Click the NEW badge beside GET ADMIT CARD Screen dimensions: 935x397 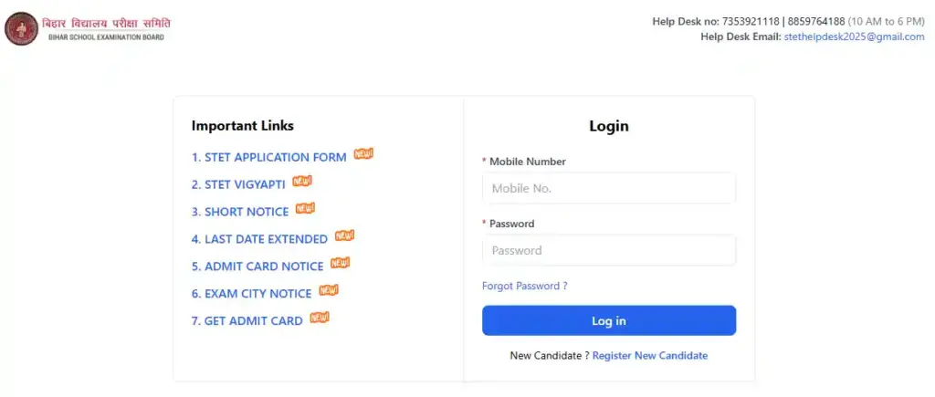click(319, 319)
